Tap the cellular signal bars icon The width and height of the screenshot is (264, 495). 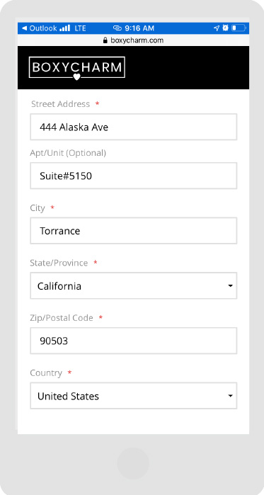point(64,28)
